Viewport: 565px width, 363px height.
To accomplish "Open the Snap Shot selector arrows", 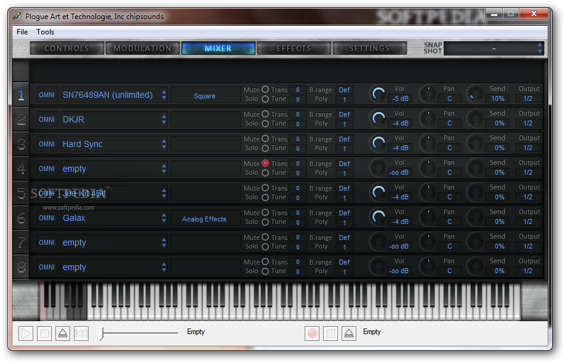I will [x=540, y=48].
